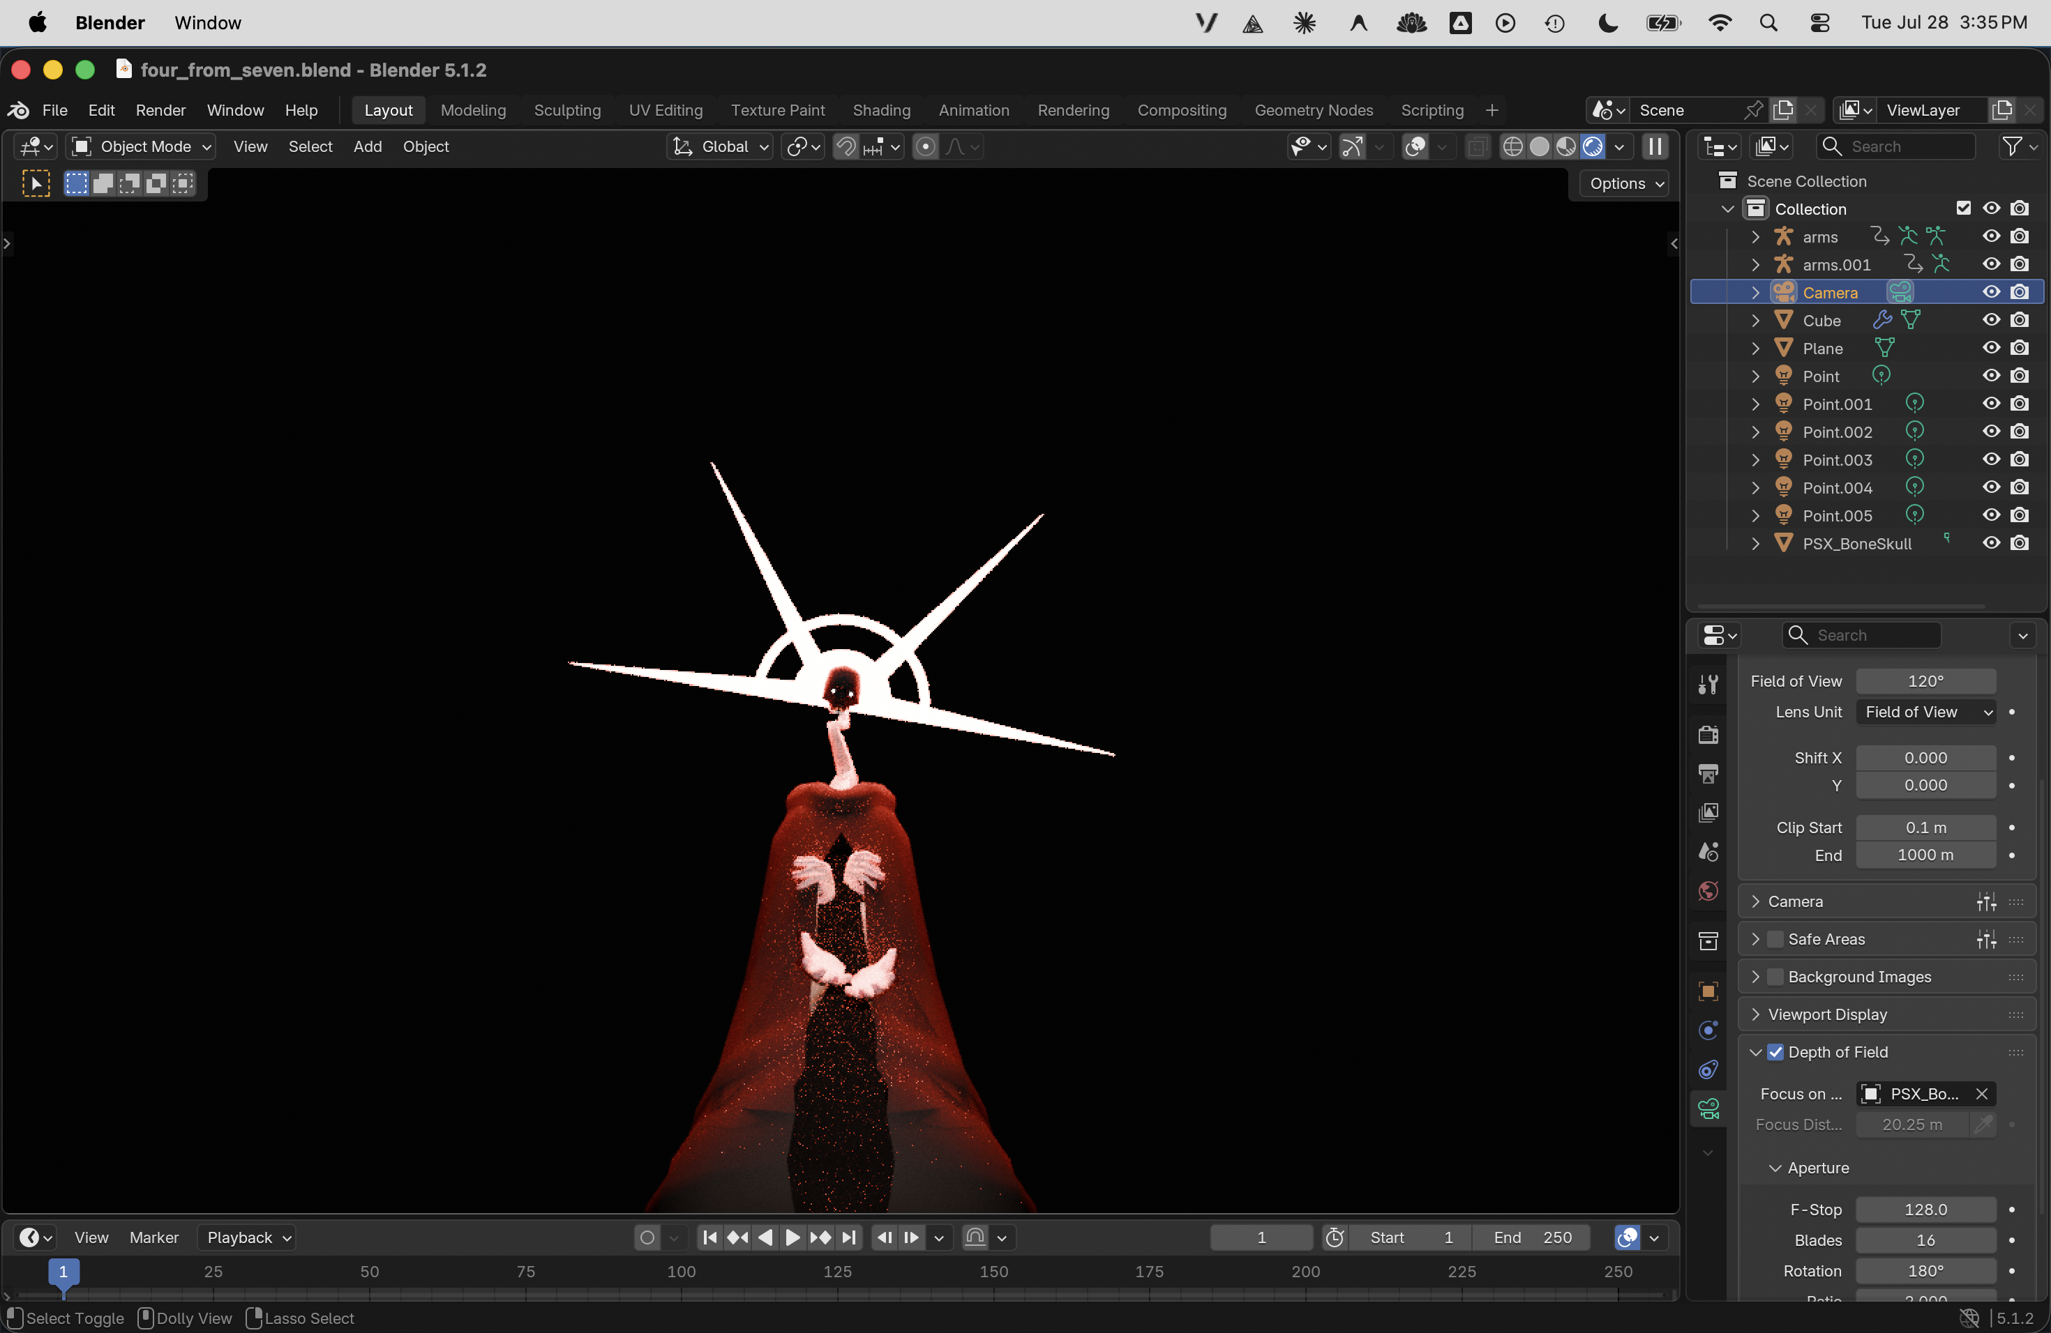
Task: Open the Playback popover in timeline
Action: 246,1237
